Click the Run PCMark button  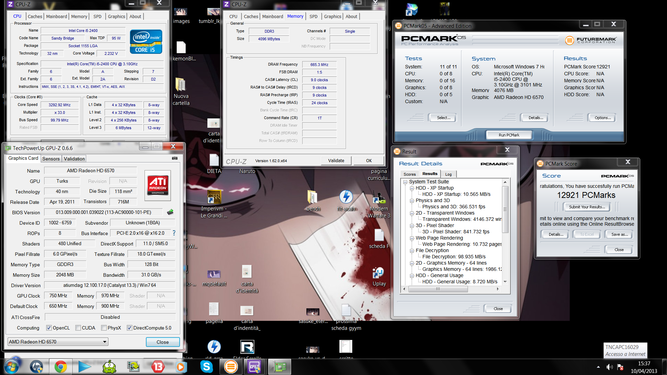pyautogui.click(x=509, y=135)
